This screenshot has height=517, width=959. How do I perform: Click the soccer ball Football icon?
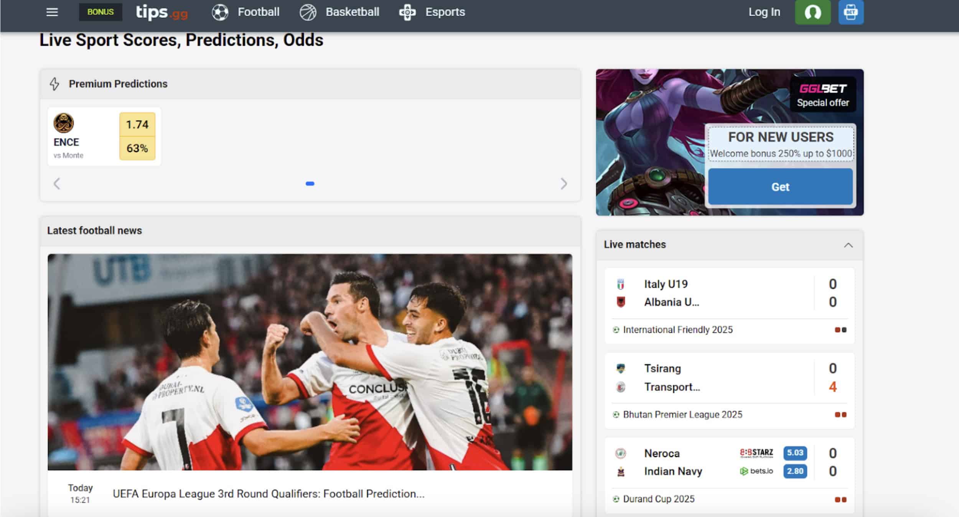point(220,12)
